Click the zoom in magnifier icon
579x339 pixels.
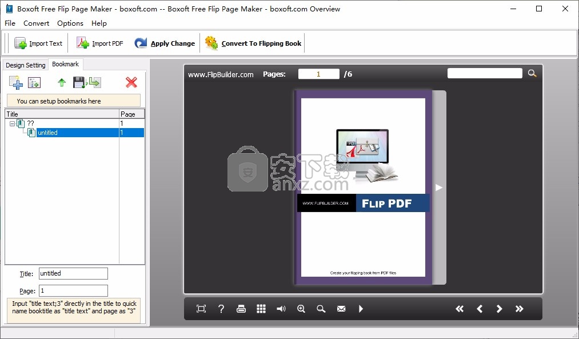[301, 309]
